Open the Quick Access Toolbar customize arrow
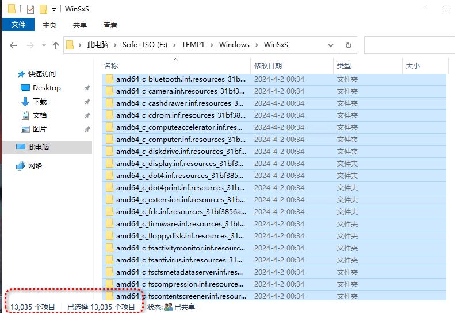 tap(53, 10)
